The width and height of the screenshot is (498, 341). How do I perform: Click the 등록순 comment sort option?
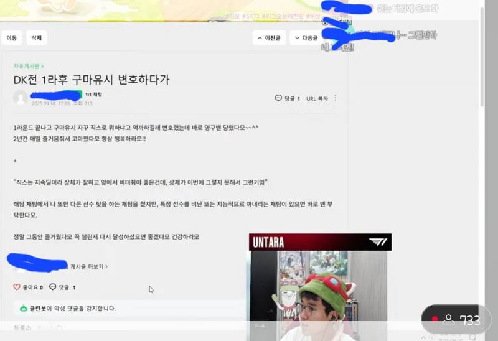(x=22, y=328)
